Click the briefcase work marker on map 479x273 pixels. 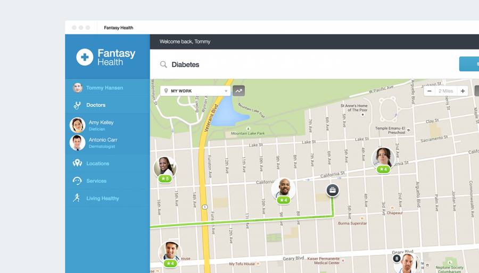coord(333,190)
